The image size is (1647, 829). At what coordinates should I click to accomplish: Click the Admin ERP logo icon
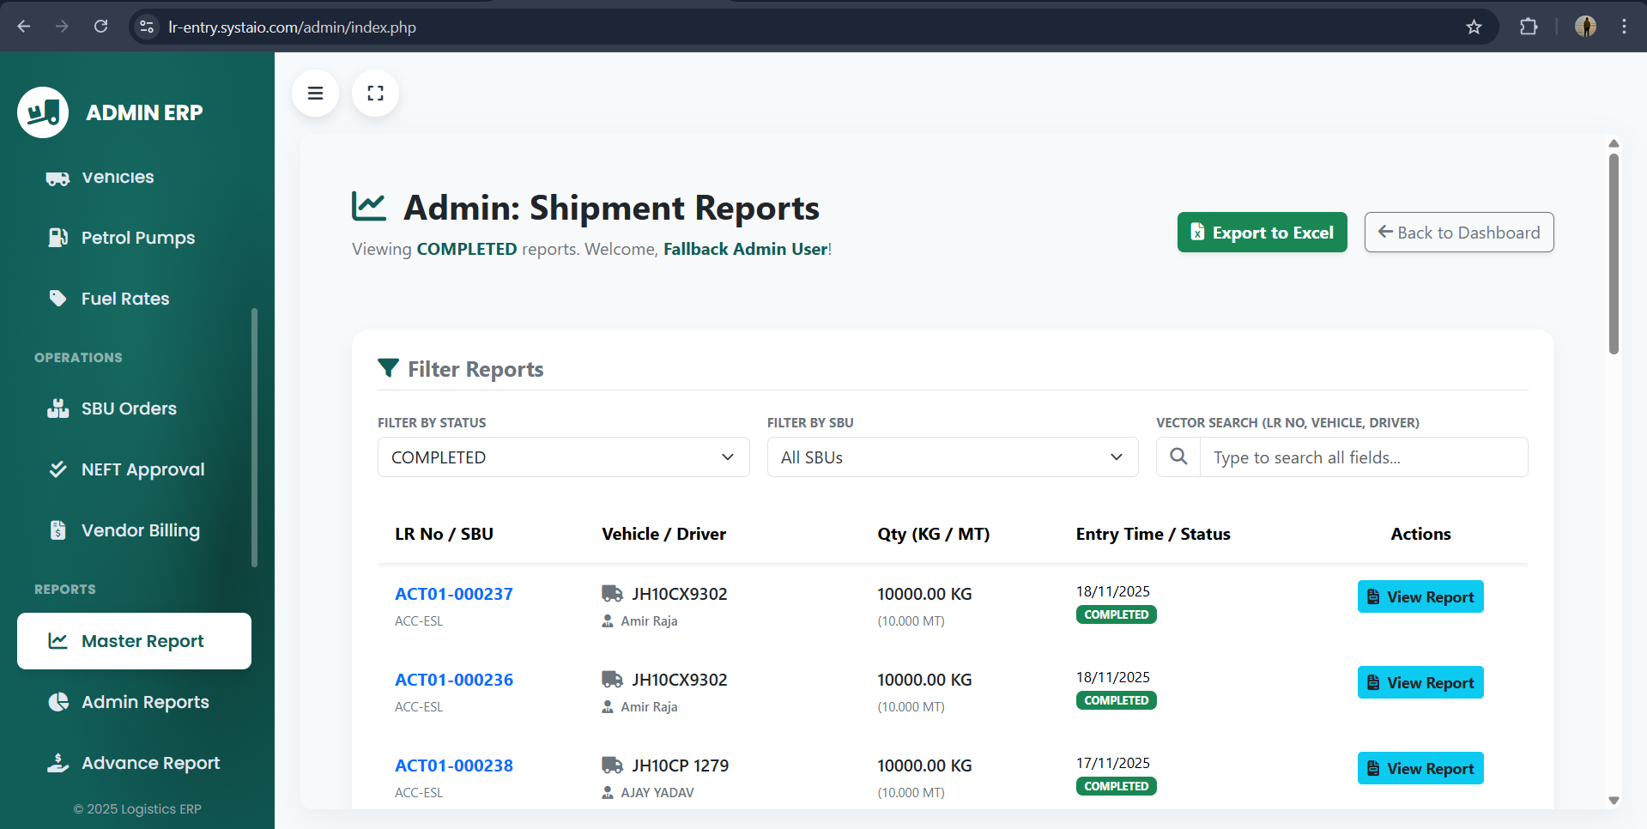pos(43,112)
